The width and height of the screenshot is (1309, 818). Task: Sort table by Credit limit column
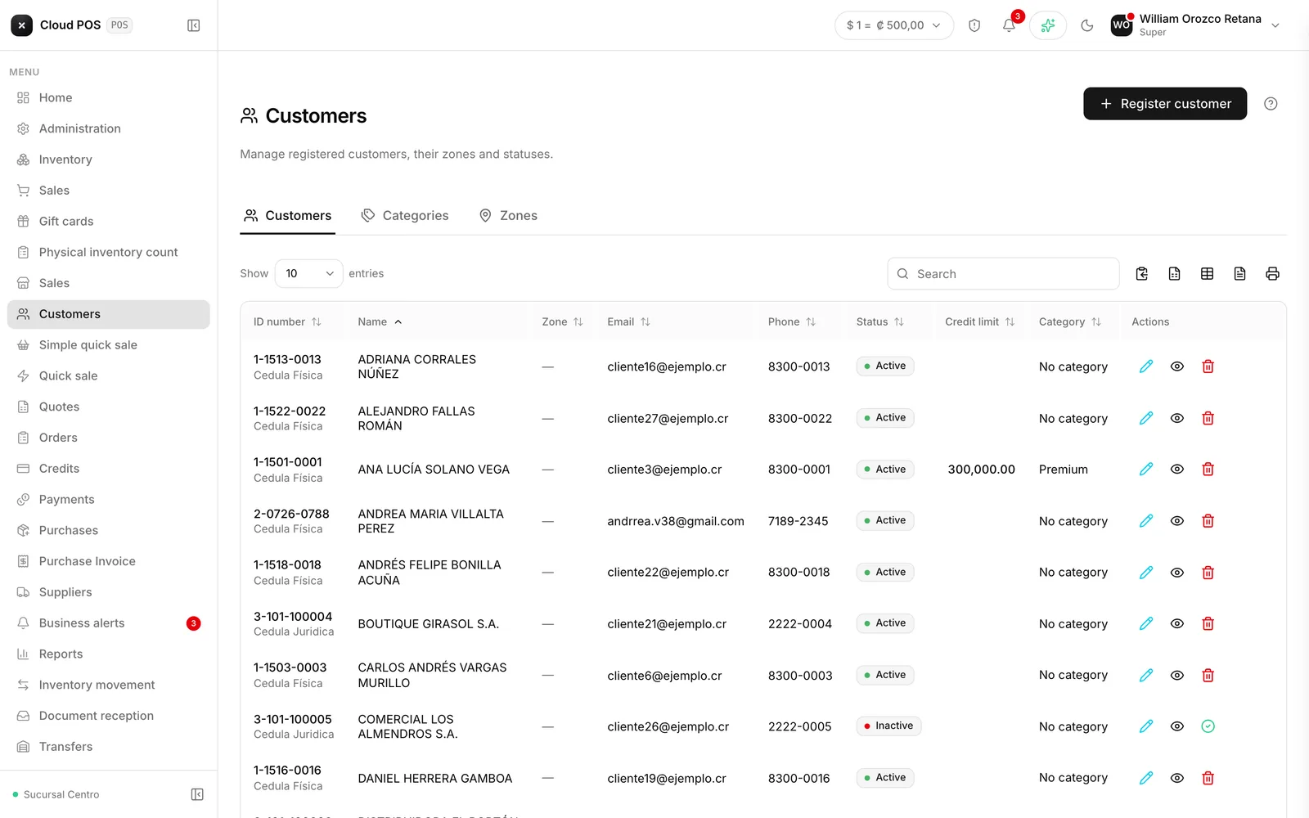[979, 322]
